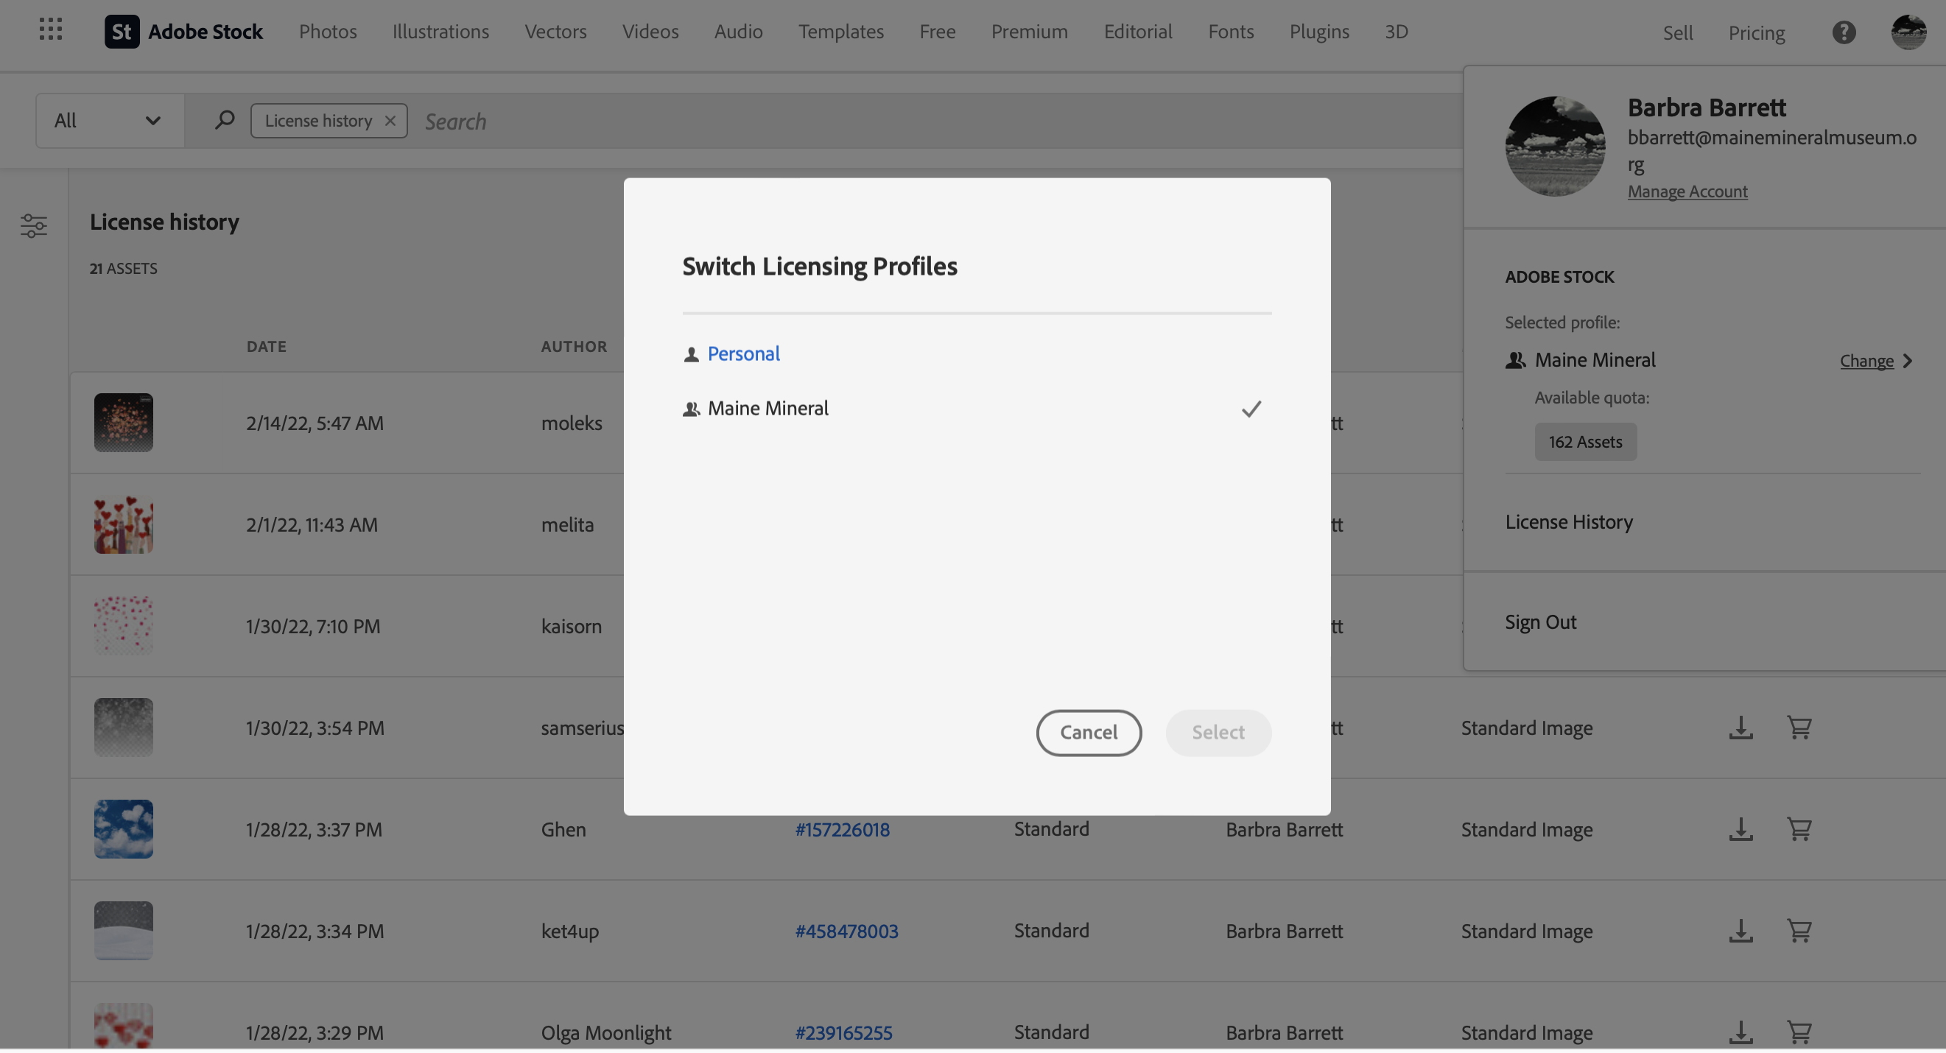Viewport: 1946px width, 1053px height.
Task: Cancel the Switch Licensing Profiles dialog
Action: [1089, 732]
